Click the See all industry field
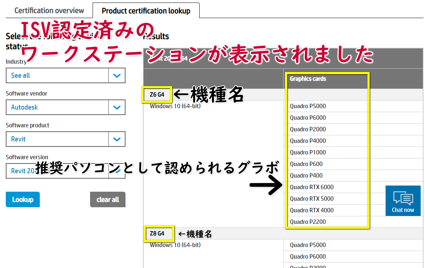This screenshot has width=425, height=268. pos(57,76)
